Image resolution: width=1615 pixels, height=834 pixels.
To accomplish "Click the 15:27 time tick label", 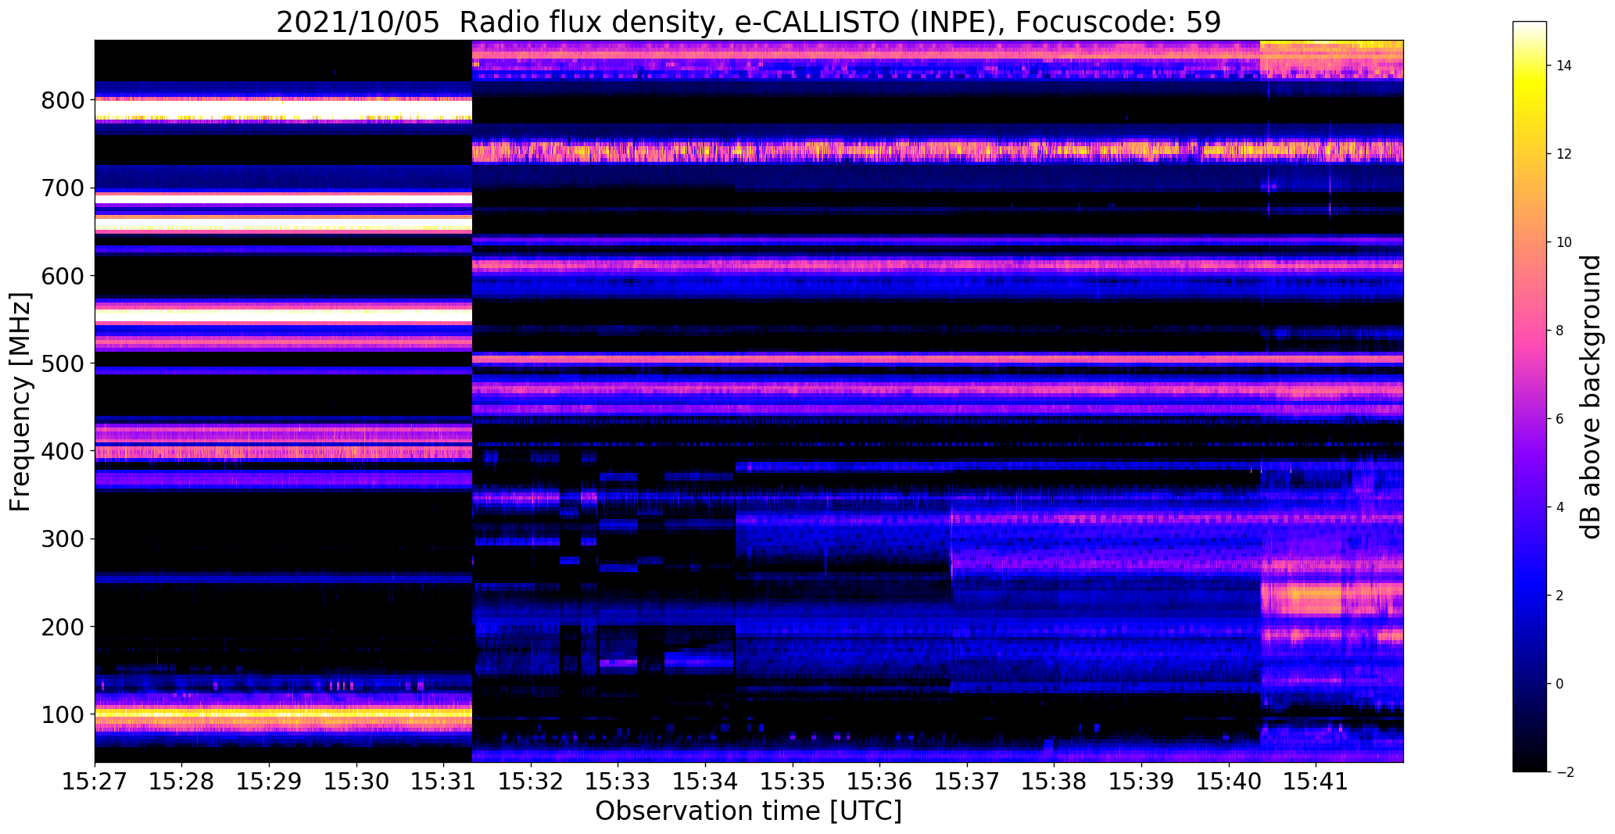I will coord(95,781).
